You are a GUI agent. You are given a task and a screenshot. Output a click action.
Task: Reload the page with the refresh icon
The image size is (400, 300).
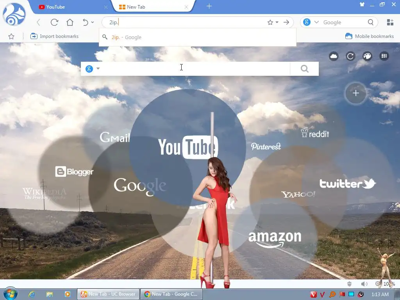[54, 22]
